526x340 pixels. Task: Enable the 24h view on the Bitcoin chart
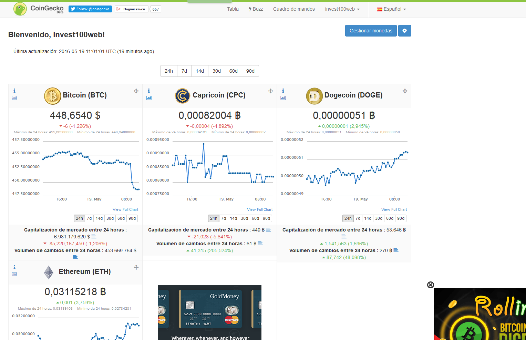coord(79,218)
